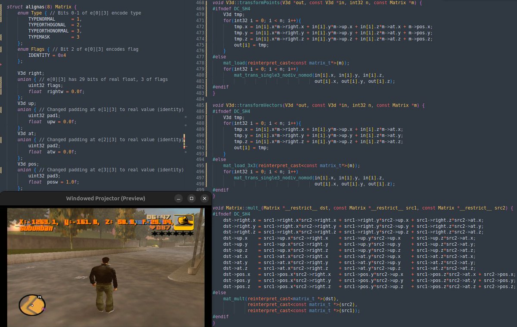Click the 'void V3d::transformPoints' function signature
517x327 pixels.
pyautogui.click(x=318, y=3)
